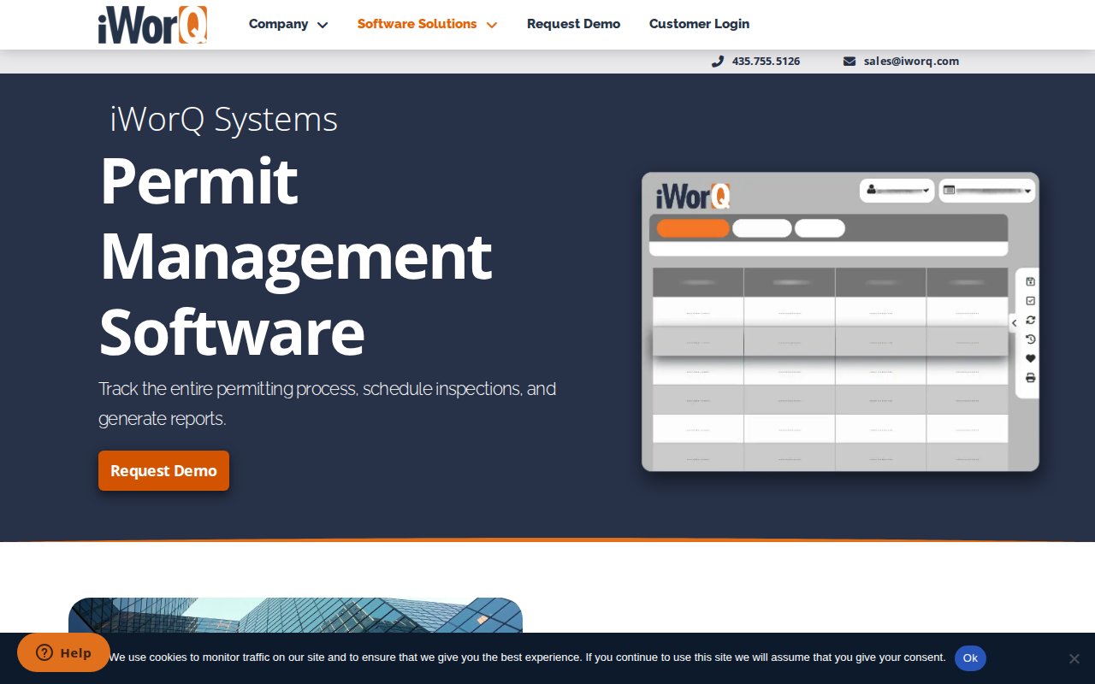
Task: Click the phone icon beside 435.755.5126
Action: coord(717,62)
